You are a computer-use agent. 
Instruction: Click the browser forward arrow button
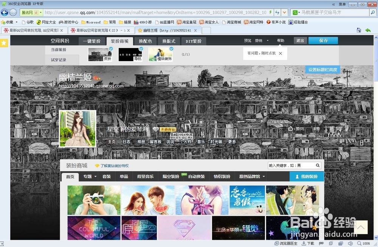(13, 12)
